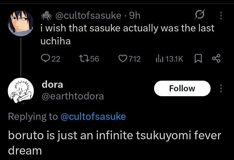234x160 pixels.
Task: Click the spider emoji display name
Action: (46, 15)
